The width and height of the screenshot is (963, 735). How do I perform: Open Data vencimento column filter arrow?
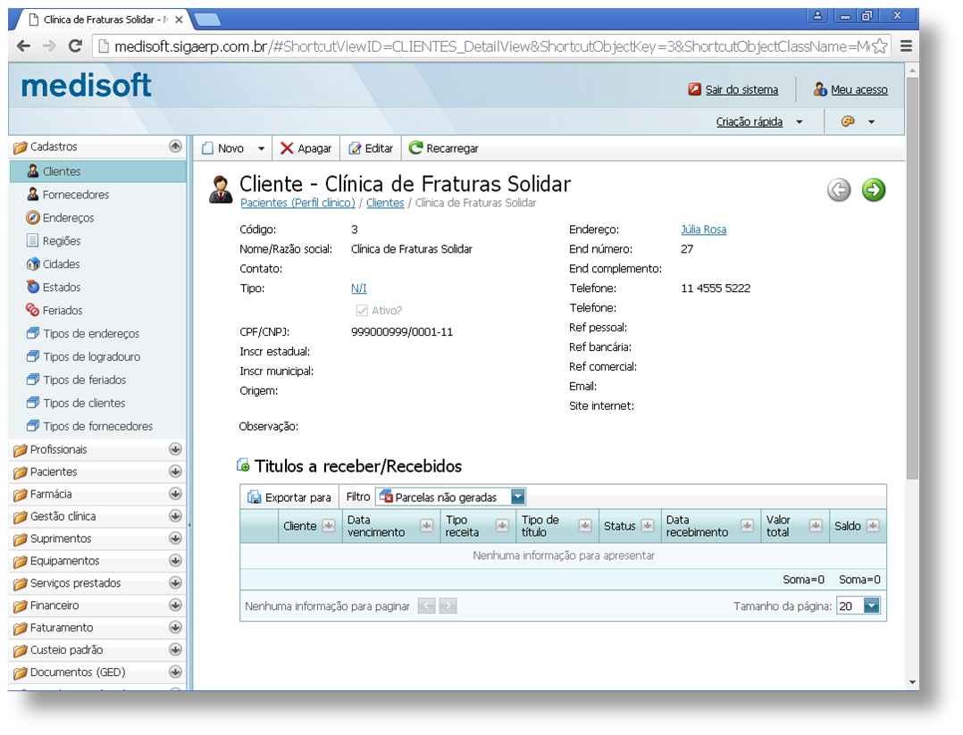pos(426,526)
